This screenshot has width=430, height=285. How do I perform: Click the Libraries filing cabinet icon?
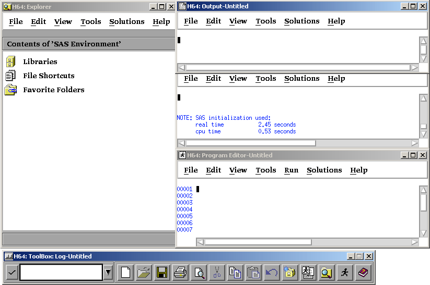(x=10, y=61)
